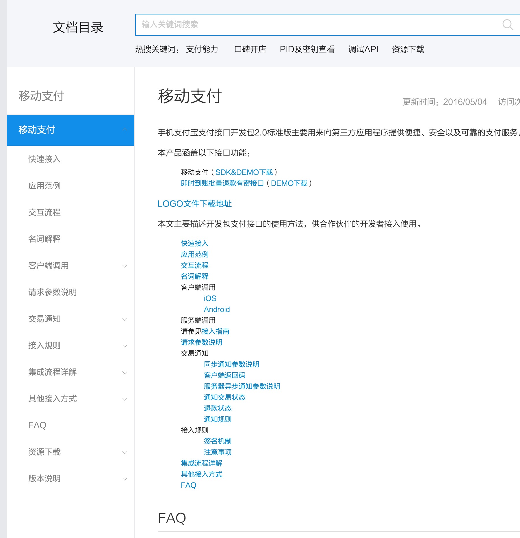Open 通知规则 link
Screen dimensions: 520x538
click(218, 419)
